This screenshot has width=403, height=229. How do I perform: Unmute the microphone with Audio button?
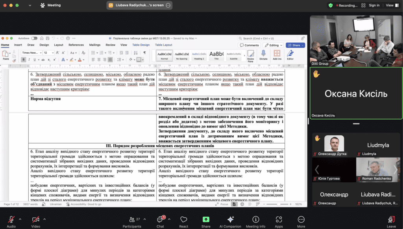[11, 220]
